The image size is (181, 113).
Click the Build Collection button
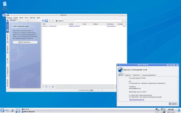25,42
